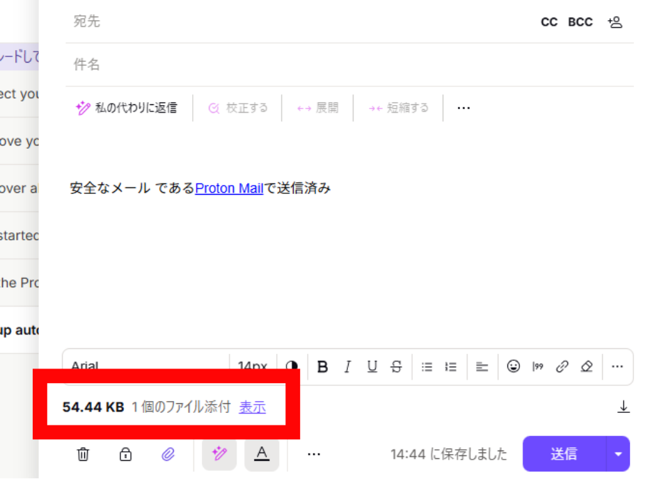
Task: Download attachments with the download arrow icon
Action: (x=624, y=407)
